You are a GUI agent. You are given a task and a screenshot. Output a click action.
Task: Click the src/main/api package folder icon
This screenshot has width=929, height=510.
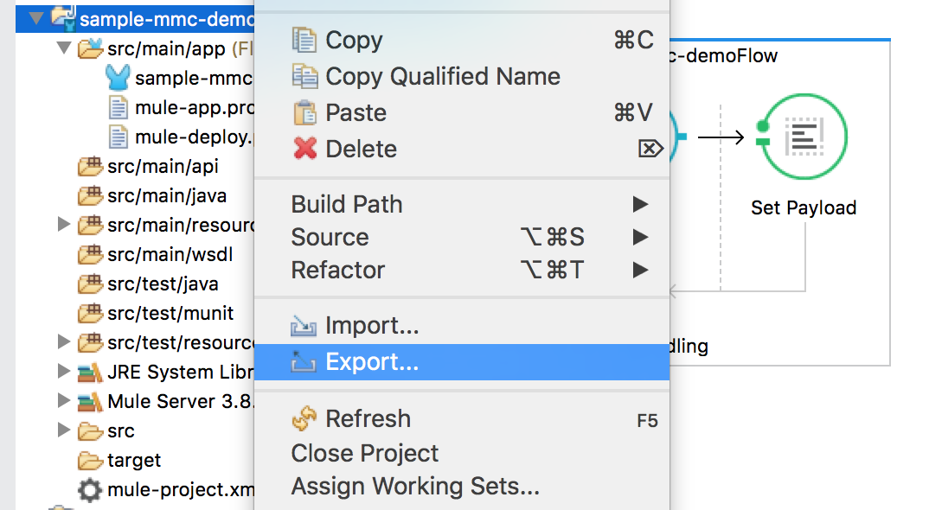(x=89, y=167)
